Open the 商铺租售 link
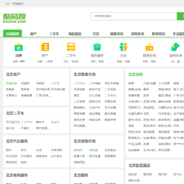Screen dimensions: 184x184 (27, 96)
